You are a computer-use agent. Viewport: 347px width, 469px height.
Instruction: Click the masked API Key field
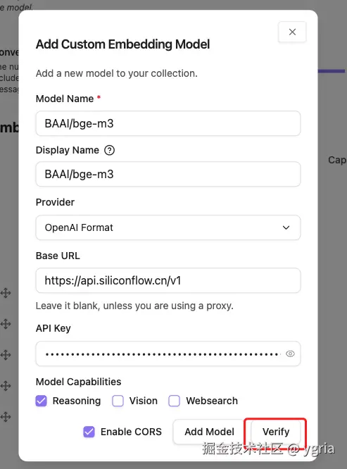coord(168,354)
